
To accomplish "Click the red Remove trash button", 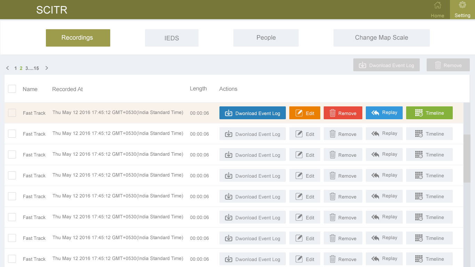I will [343, 113].
